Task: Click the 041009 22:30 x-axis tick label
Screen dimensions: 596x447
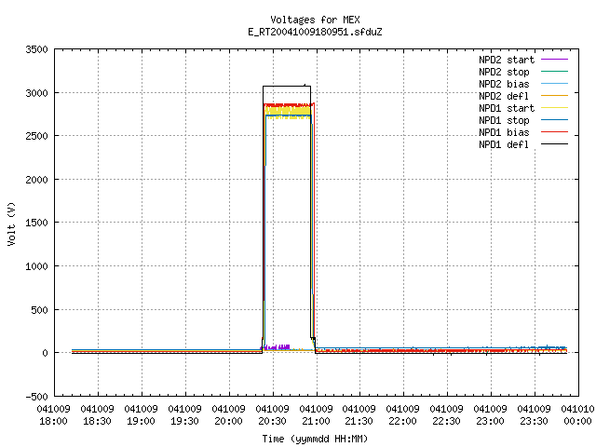Action: click(x=446, y=415)
